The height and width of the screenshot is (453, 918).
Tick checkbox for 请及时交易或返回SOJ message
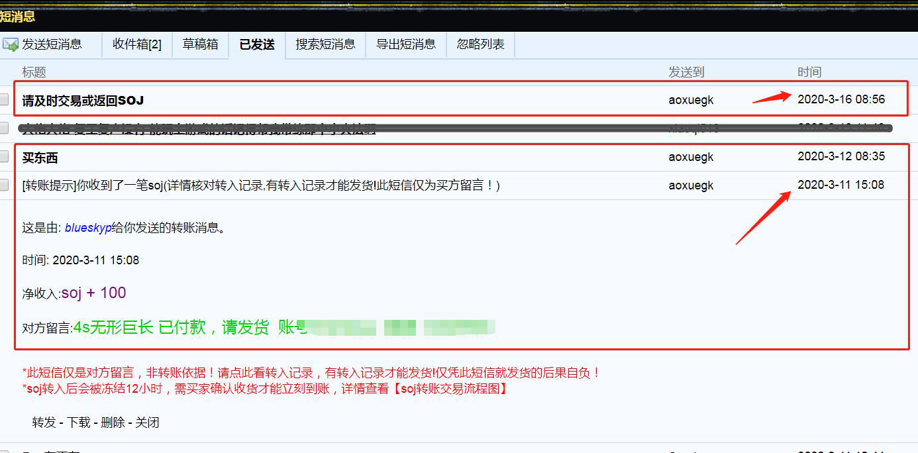coord(4,100)
